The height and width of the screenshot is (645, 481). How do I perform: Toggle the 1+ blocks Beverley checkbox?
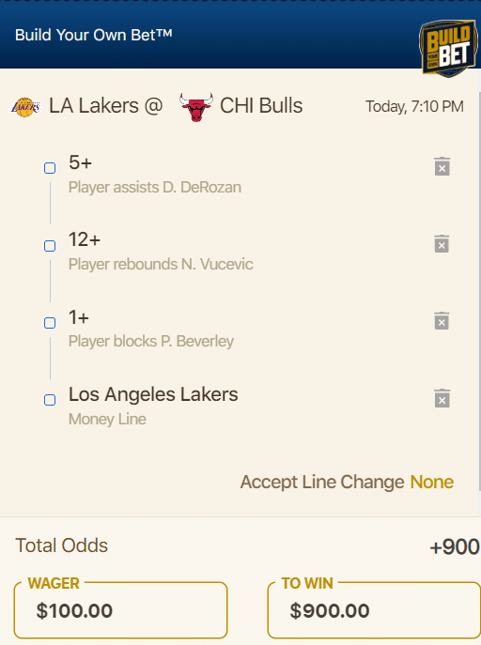(x=50, y=323)
